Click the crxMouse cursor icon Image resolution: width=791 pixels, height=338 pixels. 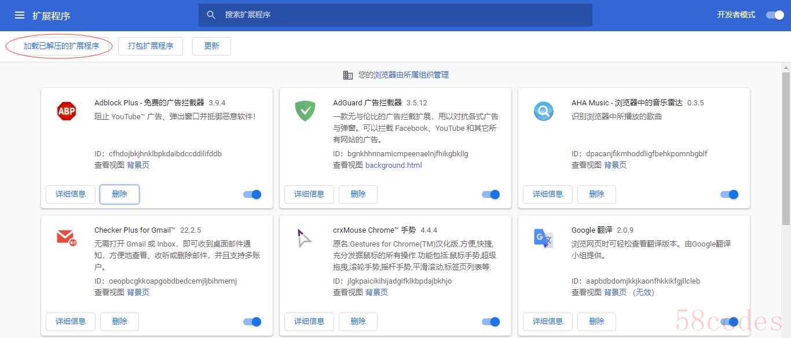pos(305,238)
